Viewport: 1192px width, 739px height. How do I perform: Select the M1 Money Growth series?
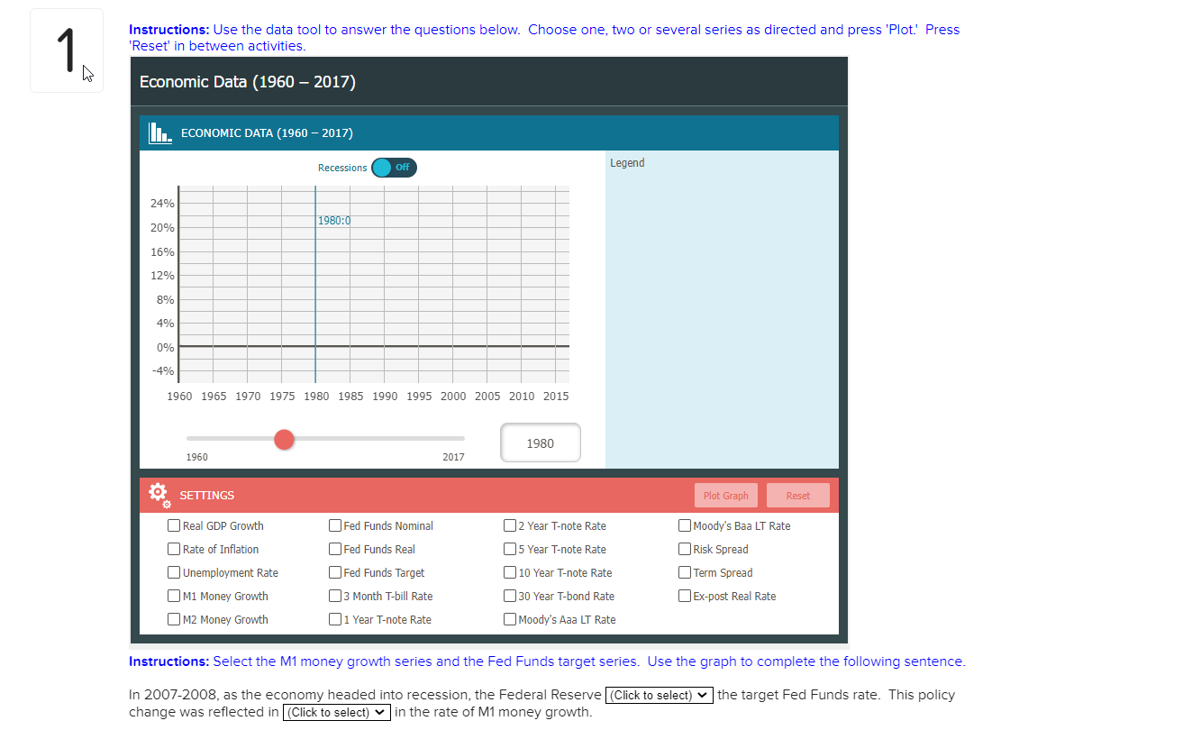(x=173, y=595)
